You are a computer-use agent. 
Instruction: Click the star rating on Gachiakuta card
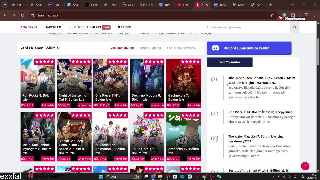pyautogui.click(x=190, y=62)
